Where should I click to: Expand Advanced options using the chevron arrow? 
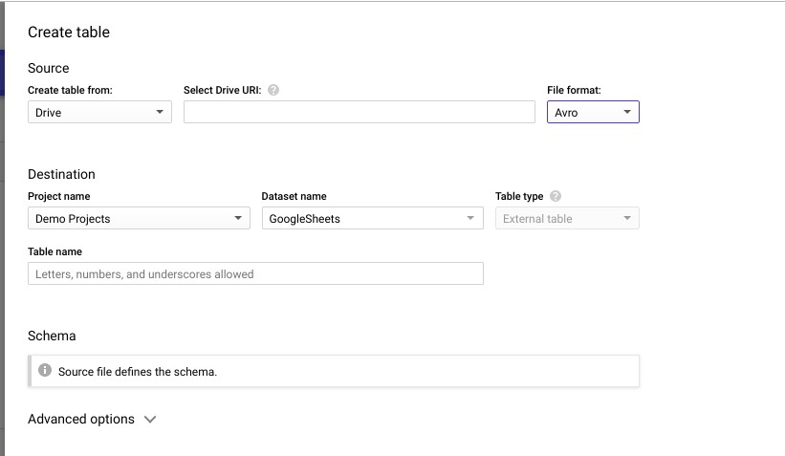(x=150, y=420)
